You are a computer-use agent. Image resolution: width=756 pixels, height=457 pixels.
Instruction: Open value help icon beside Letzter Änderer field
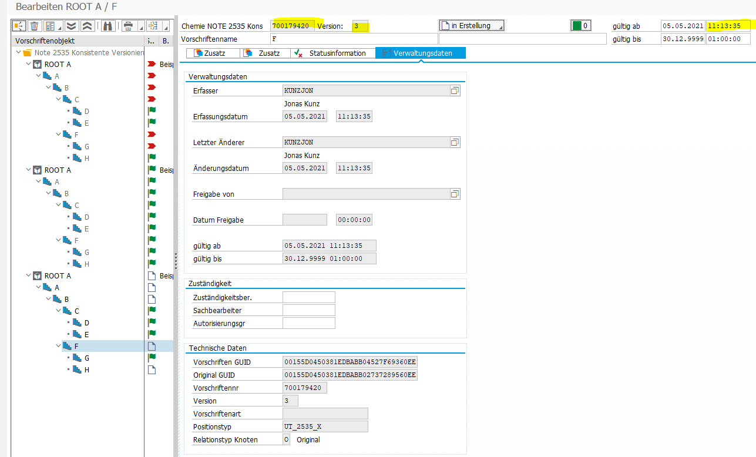[x=455, y=143]
